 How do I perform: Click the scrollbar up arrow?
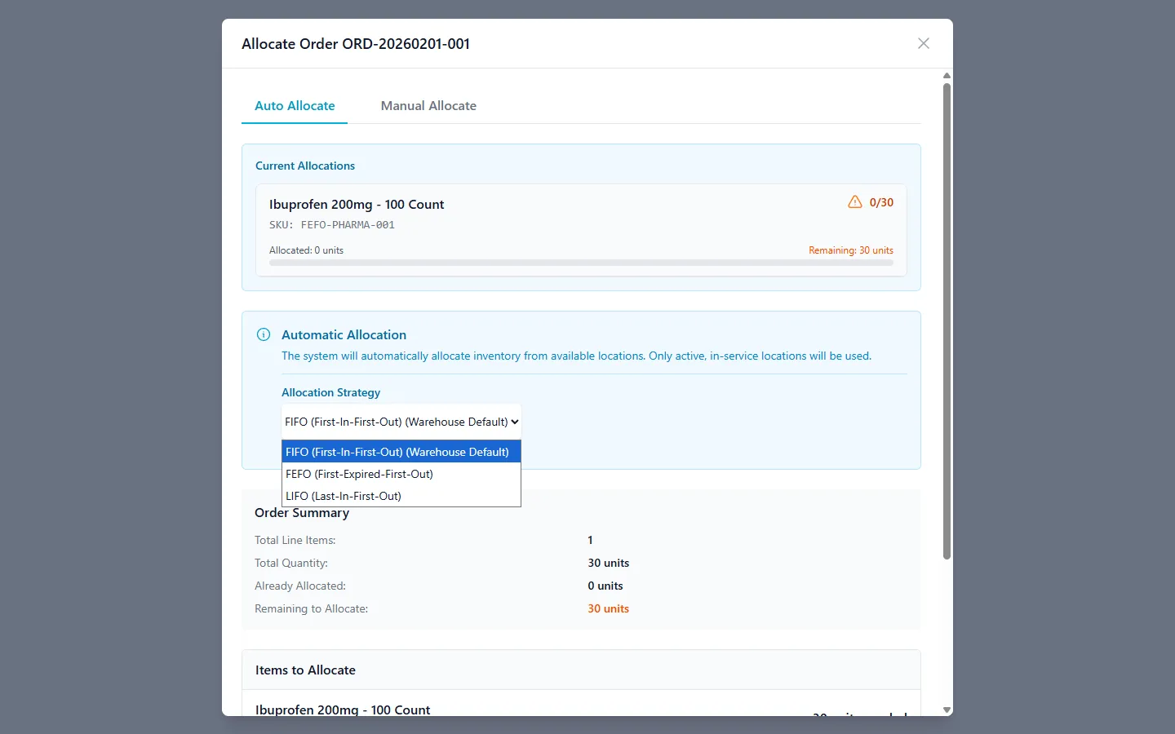pyautogui.click(x=947, y=75)
